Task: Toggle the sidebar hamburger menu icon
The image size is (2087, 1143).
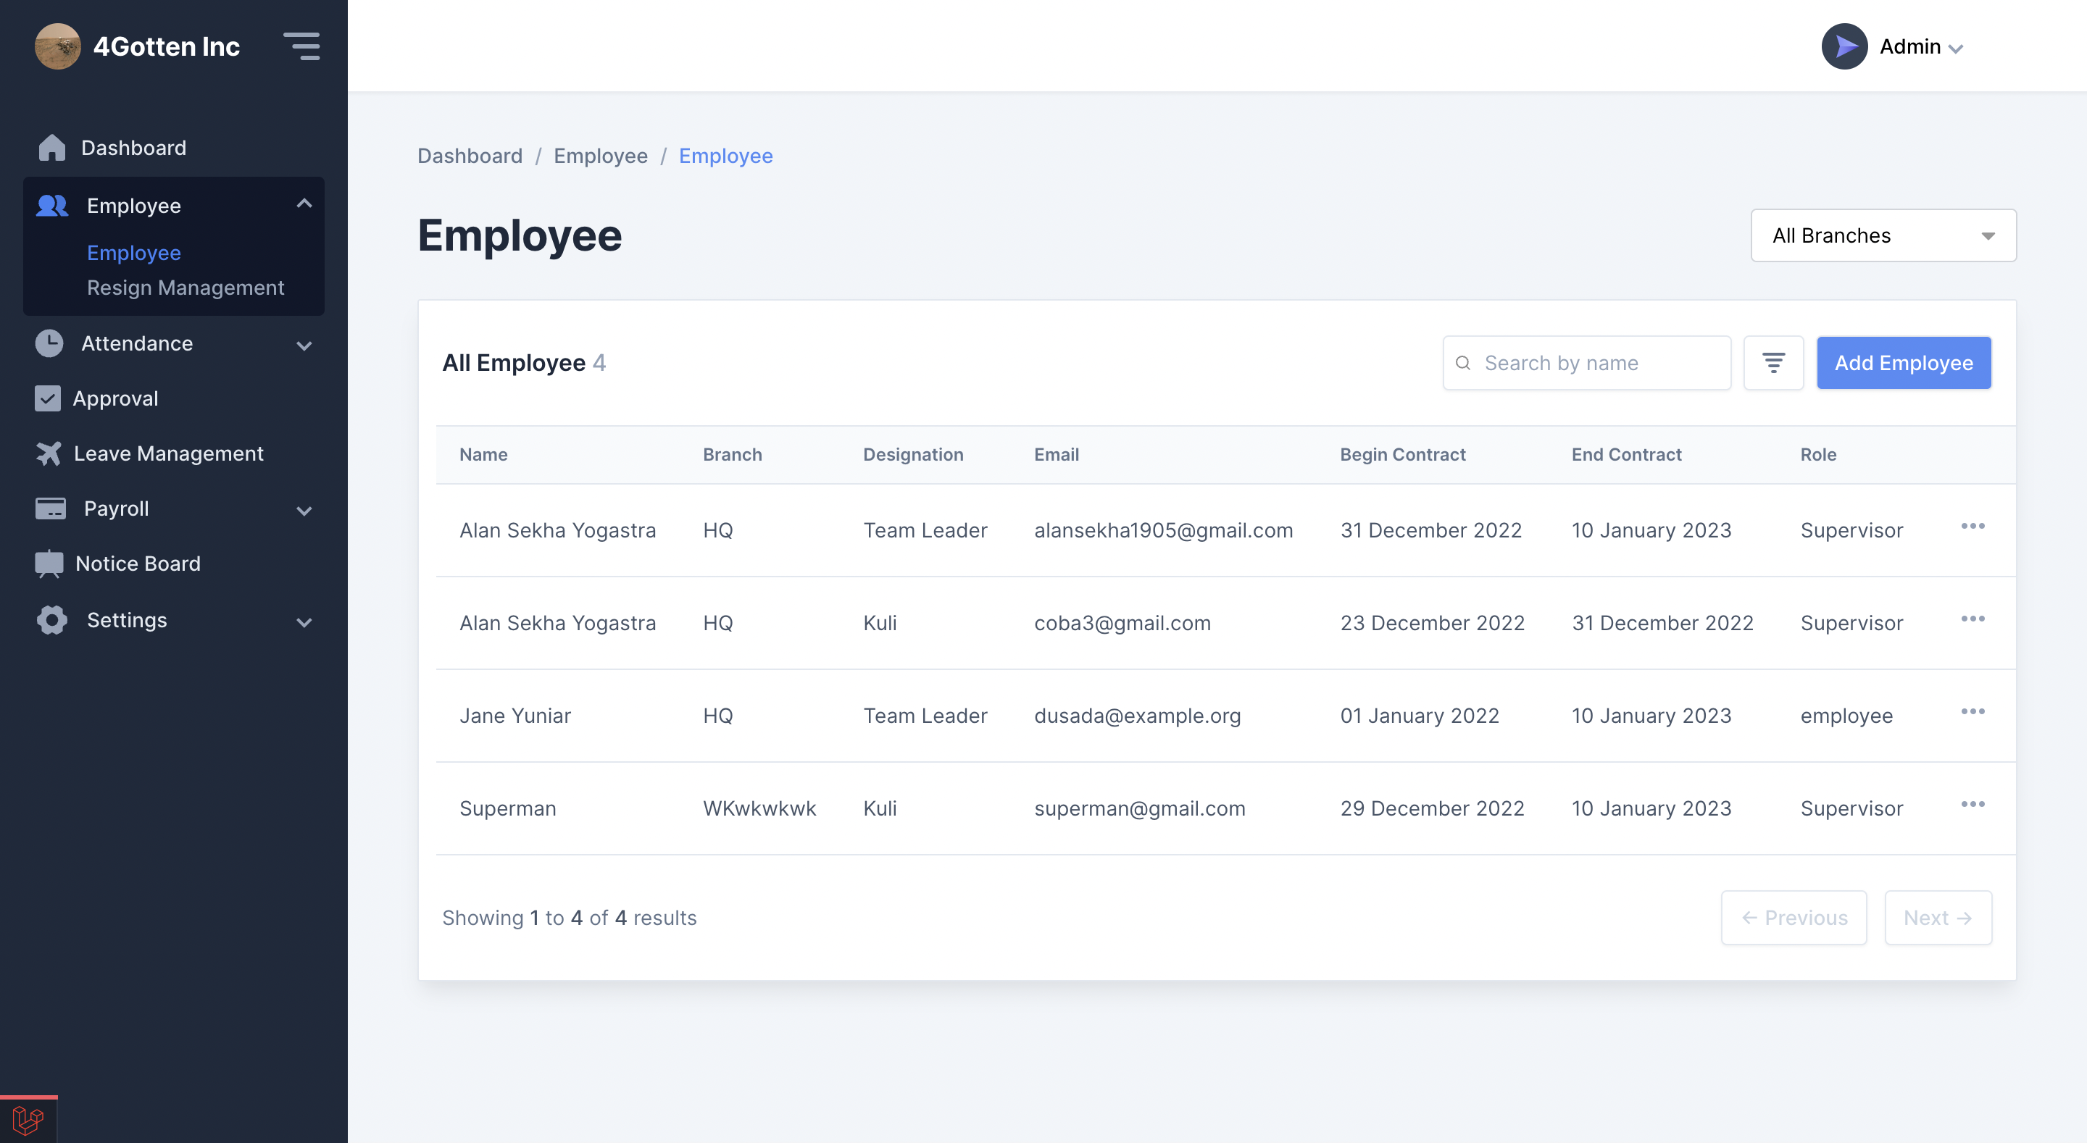Action: pos(301,46)
